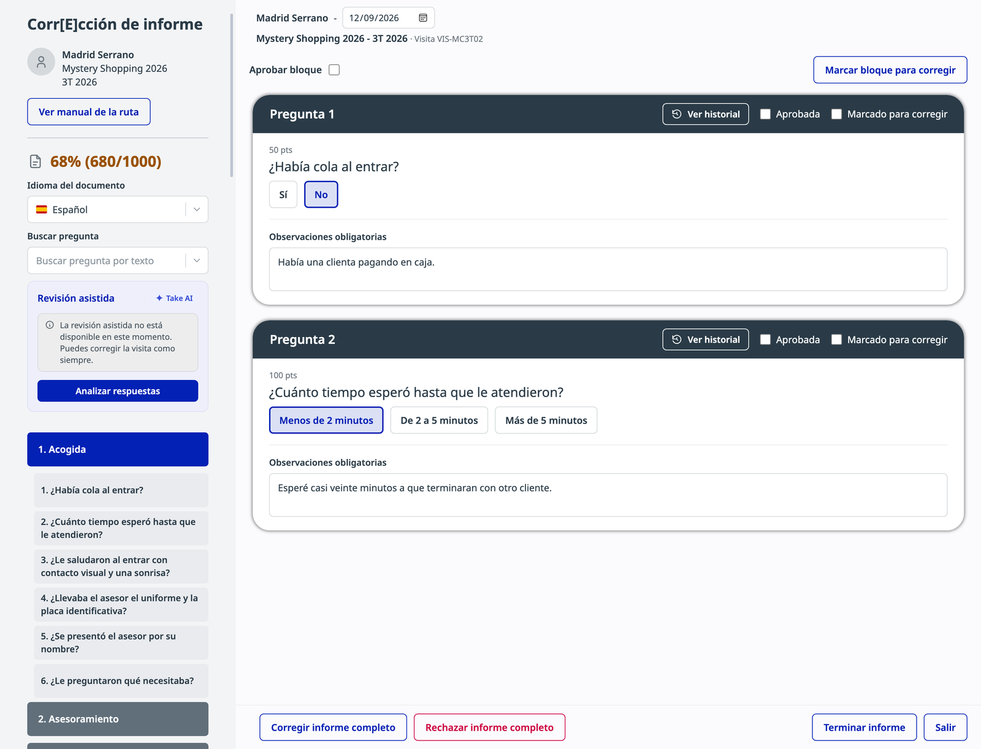Screen dimensions: 981x749
Task: Click Pregunta 1 observations text box
Action: point(608,269)
